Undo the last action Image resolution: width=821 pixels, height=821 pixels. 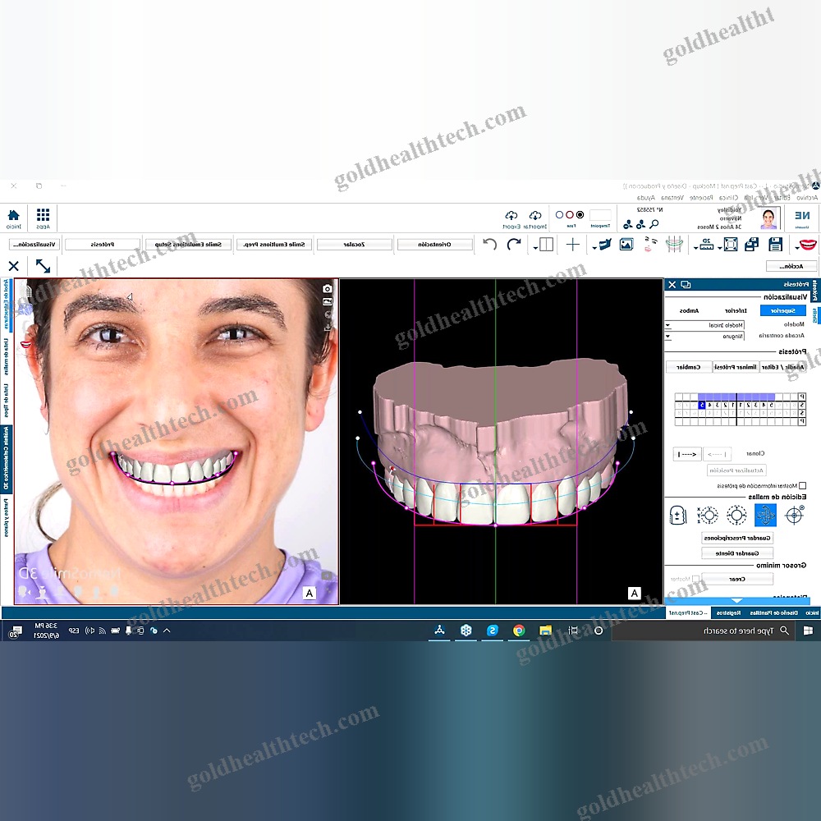tap(489, 244)
